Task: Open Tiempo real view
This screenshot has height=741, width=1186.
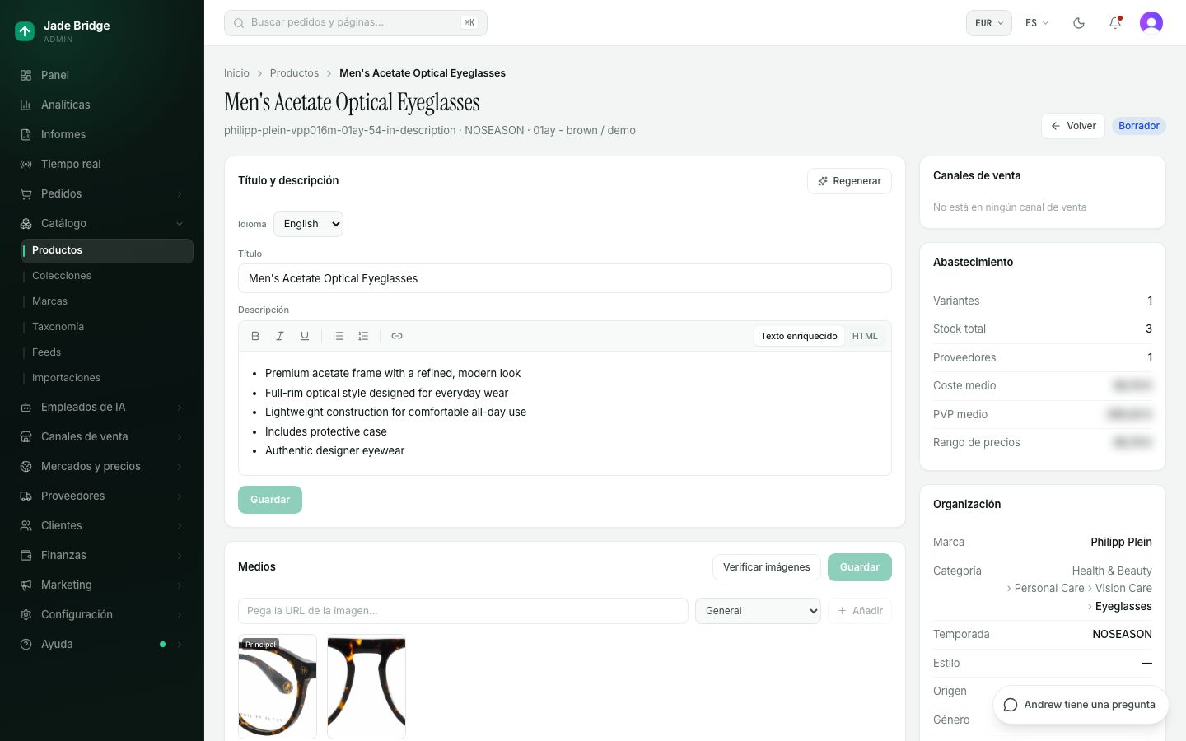Action: 102,164
